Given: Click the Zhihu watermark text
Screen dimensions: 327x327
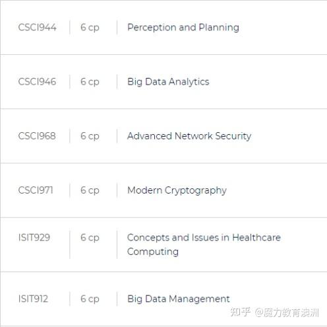Looking at the screenshot, I should pos(275,312).
